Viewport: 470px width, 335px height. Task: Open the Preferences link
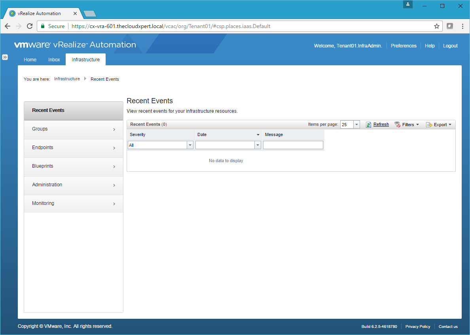click(404, 46)
